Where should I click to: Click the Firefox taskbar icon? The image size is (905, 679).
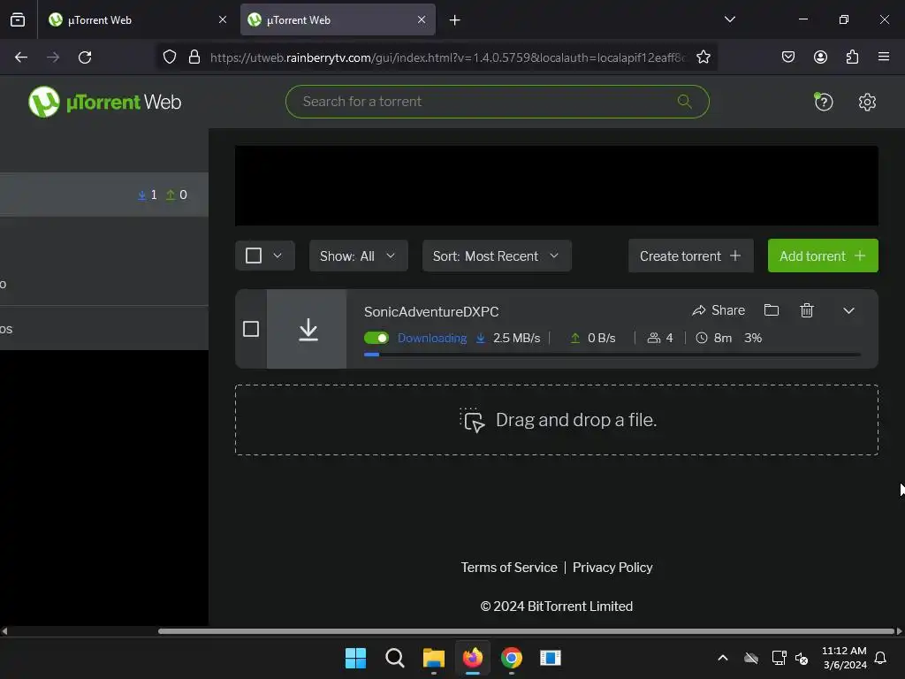click(473, 658)
